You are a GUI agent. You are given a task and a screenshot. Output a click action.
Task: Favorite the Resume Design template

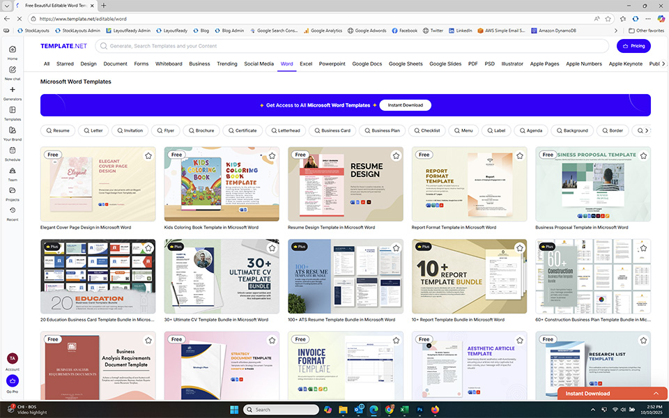(396, 156)
